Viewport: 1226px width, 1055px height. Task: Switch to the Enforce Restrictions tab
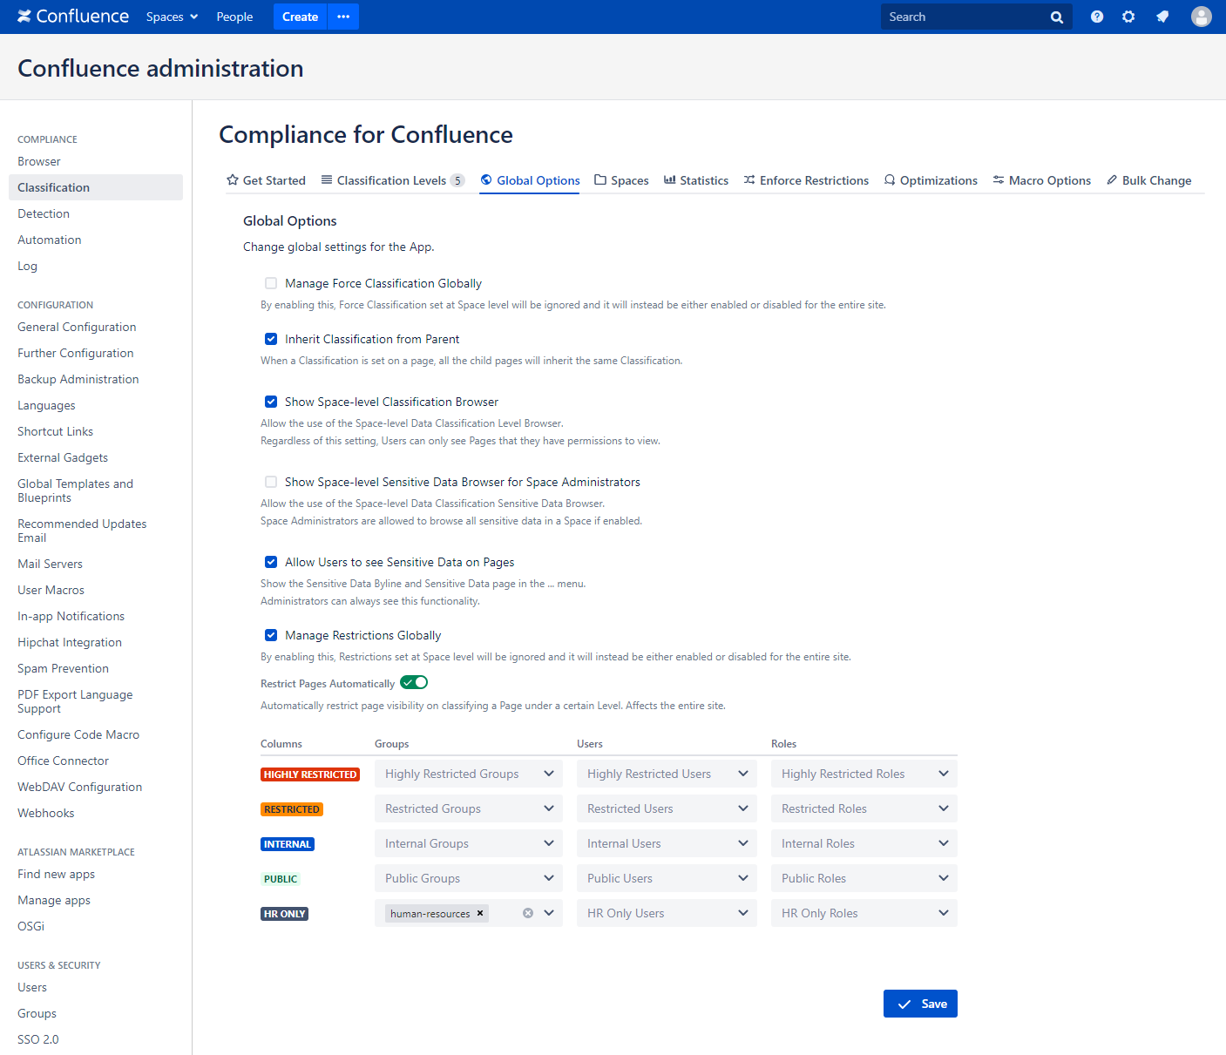pos(806,180)
